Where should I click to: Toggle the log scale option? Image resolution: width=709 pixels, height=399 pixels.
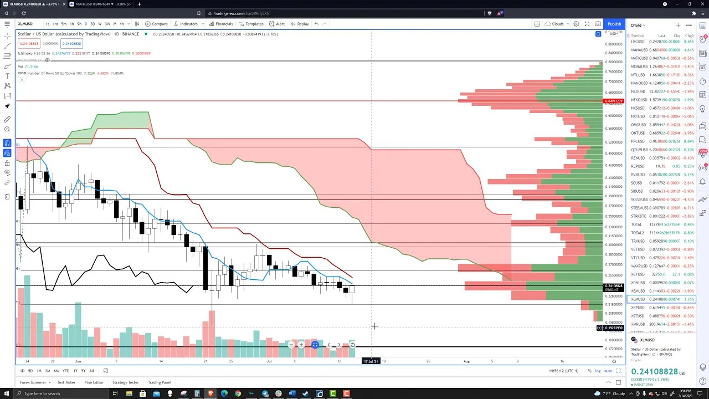(x=598, y=371)
